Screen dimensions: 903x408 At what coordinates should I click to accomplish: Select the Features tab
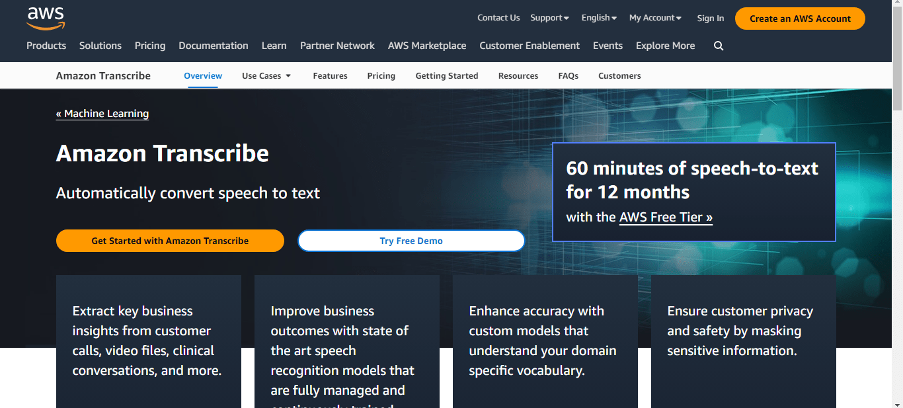pos(330,75)
